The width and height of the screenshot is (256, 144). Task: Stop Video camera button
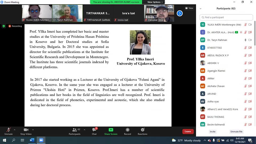(26, 131)
